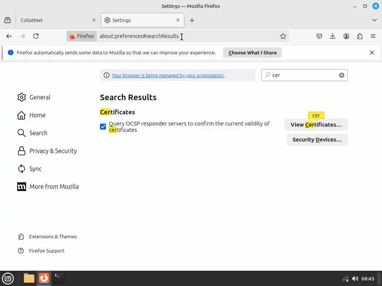Click the managed by your organization link
This screenshot has height=286, width=382.
168,75
